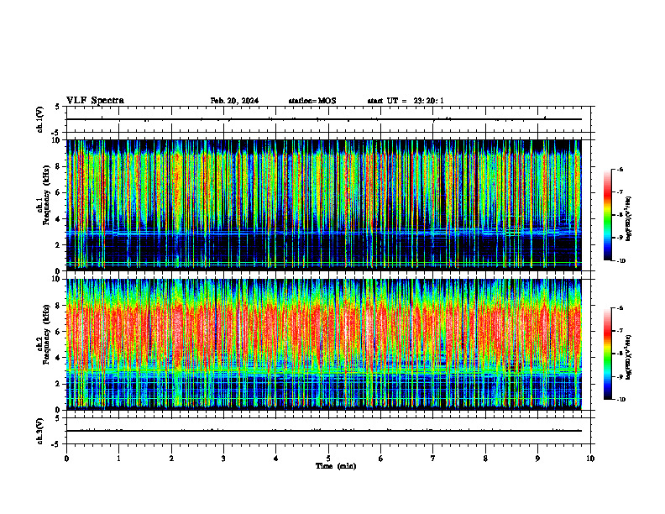Click the "start UT = 23:20: 1" text
This screenshot has width=665, height=514.
(406, 101)
